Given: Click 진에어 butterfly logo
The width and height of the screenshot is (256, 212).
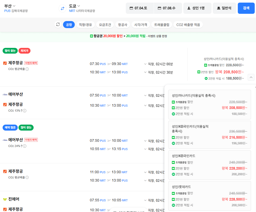Looking at the screenshot, I should (x=5, y=199).
